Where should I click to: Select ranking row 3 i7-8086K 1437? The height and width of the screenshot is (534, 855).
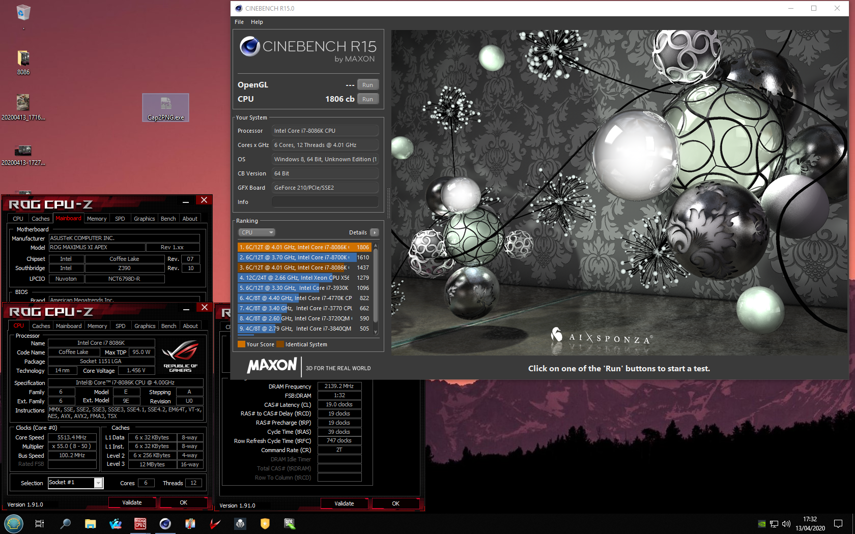click(x=304, y=268)
